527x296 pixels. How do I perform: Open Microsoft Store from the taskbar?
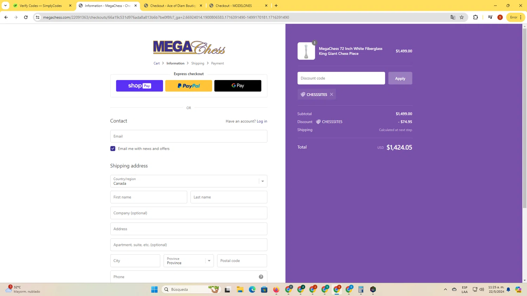tap(264, 289)
